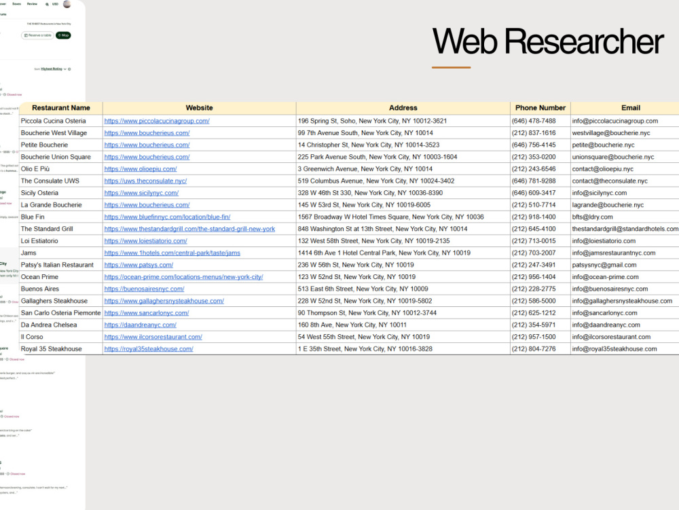Follow the sicilynyc.com link
Image resolution: width=679 pixels, height=510 pixels.
[x=141, y=193]
